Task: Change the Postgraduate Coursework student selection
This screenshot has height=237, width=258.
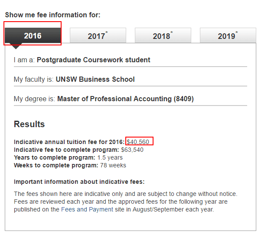Action: click(94, 60)
